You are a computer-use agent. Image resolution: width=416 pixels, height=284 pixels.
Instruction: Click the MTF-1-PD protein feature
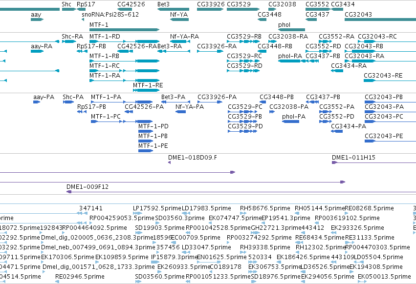tap(146, 131)
